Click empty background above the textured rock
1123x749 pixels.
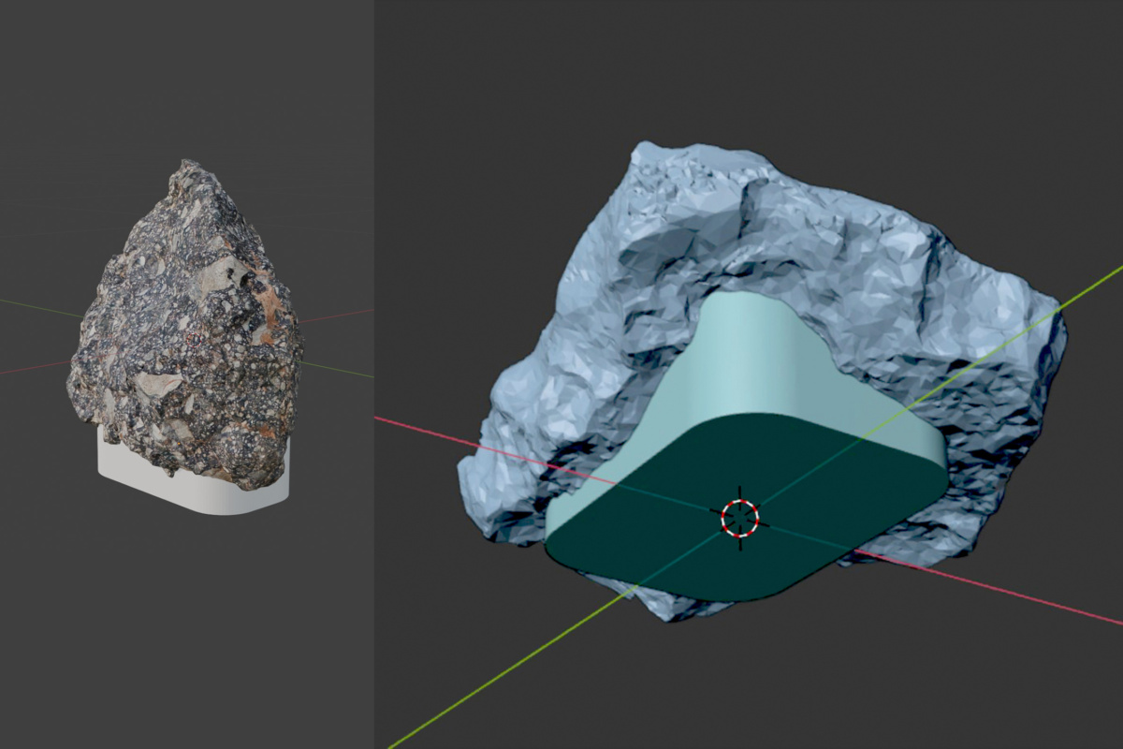pyautogui.click(x=187, y=75)
